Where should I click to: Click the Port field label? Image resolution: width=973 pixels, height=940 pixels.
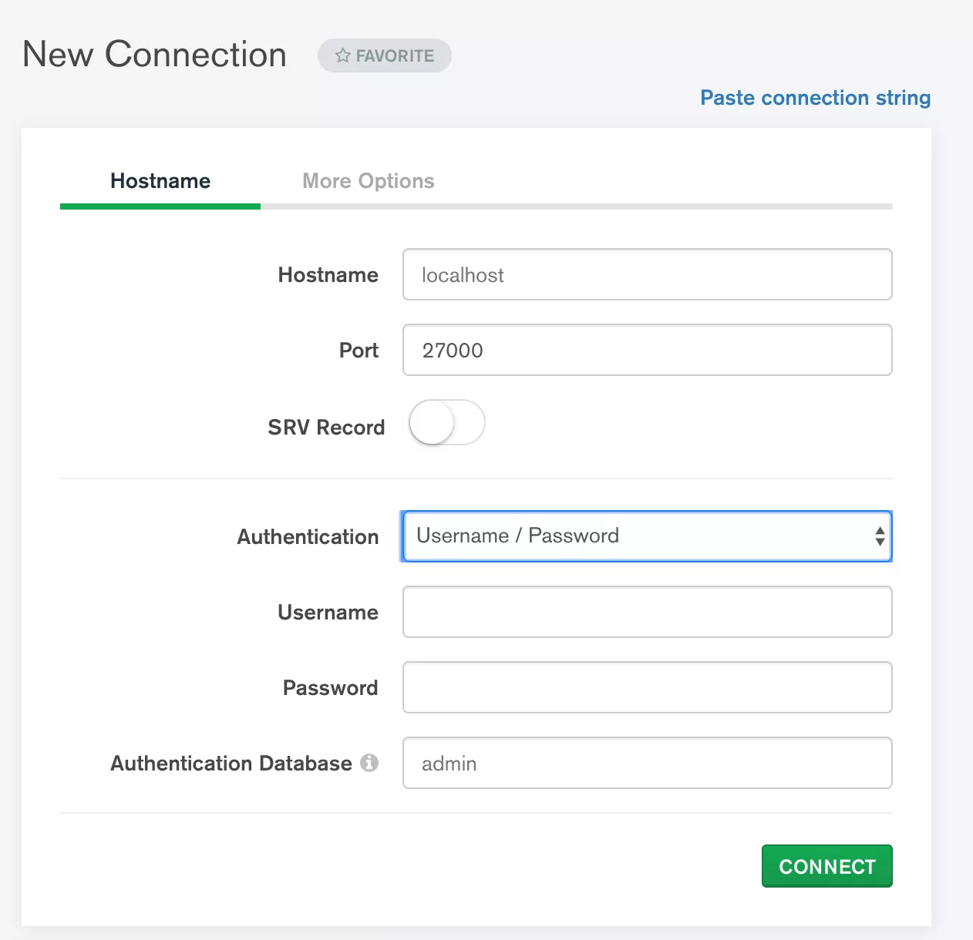[x=359, y=351]
